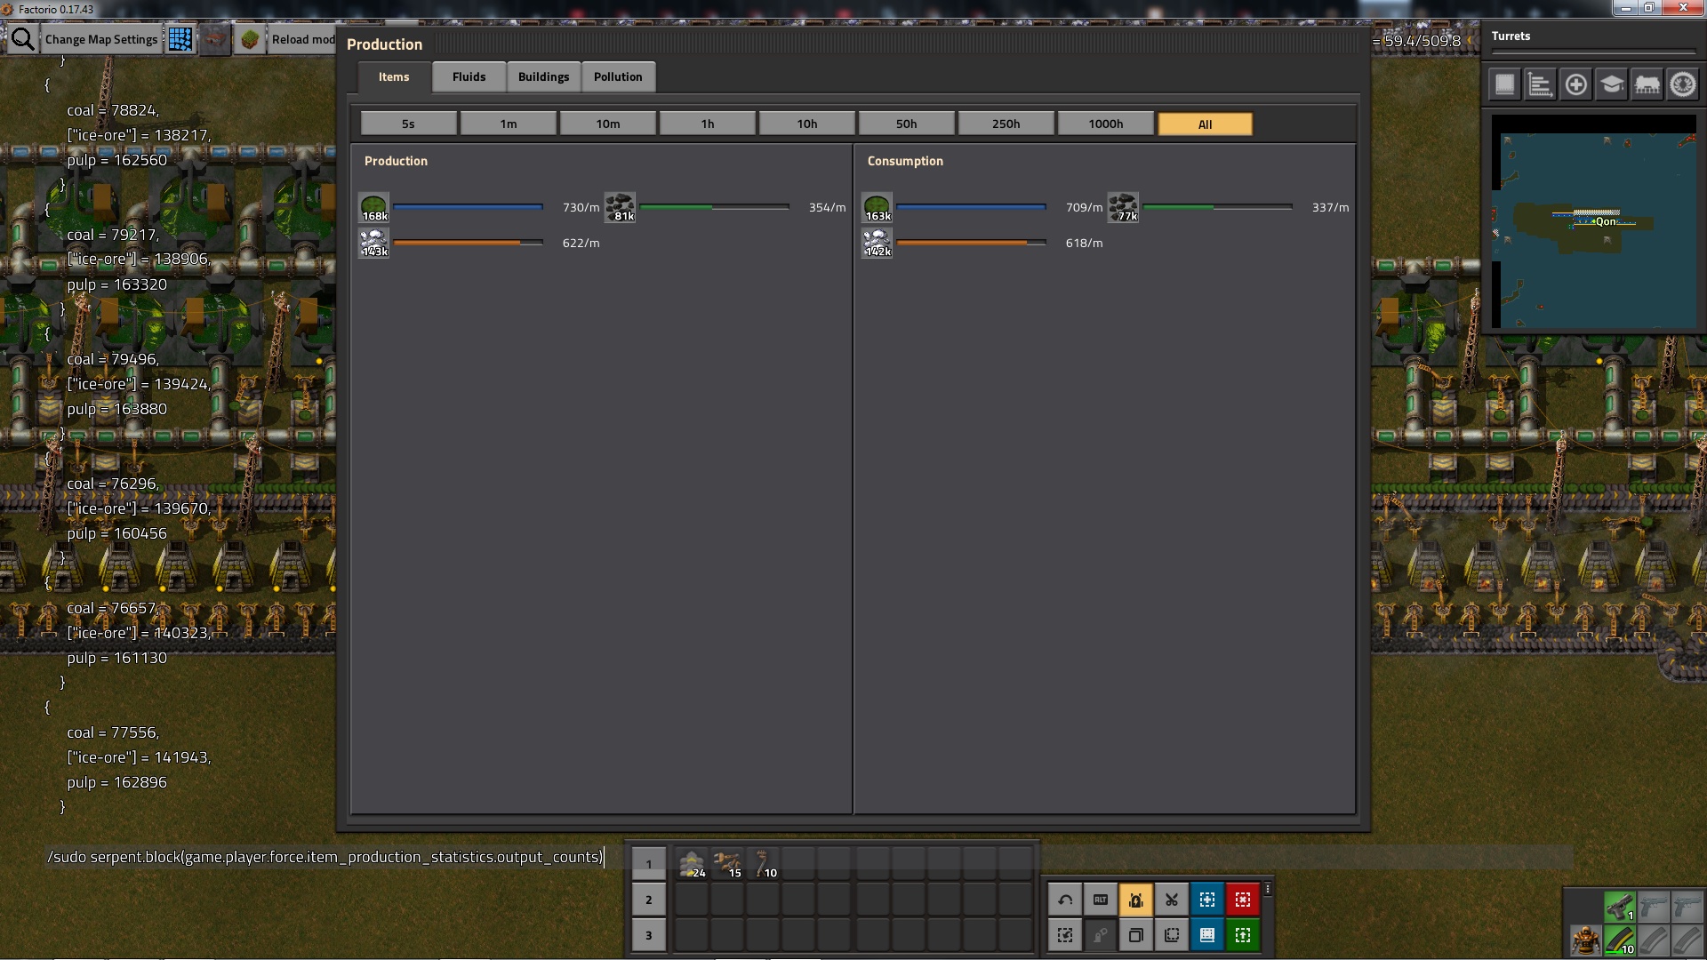Select the copy tool shortcut
1707x960 pixels.
pos(1136,935)
